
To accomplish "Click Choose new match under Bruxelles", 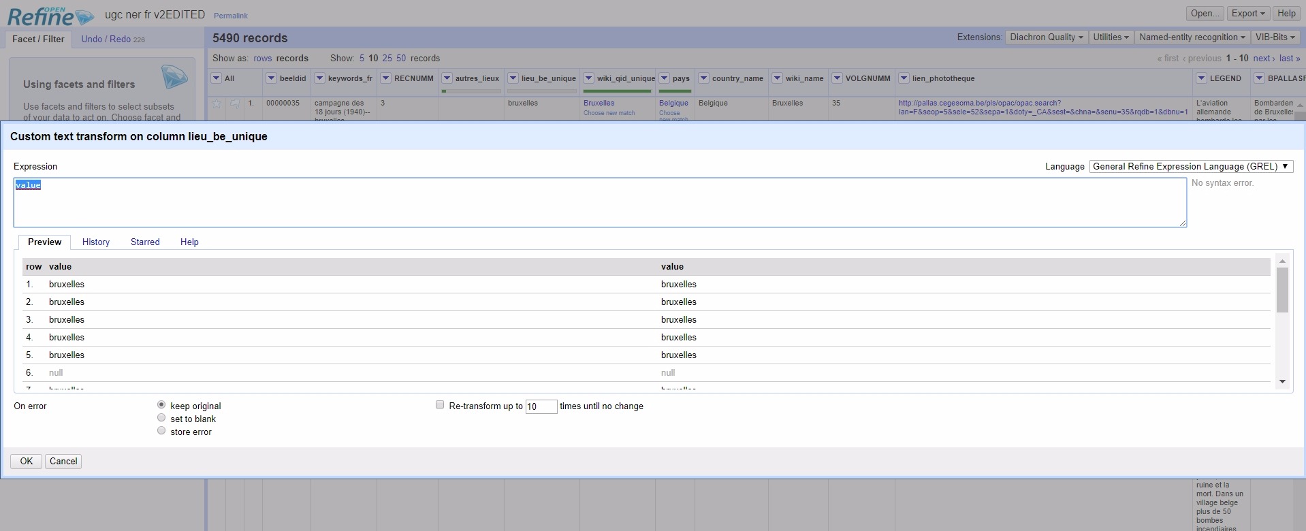I will point(609,113).
